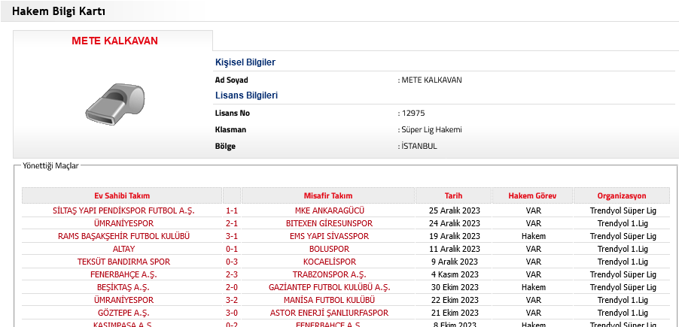This screenshot has width=679, height=327.
Task: Open TEKSÜT BANDIRMA SPOR team link
Action: point(124,262)
